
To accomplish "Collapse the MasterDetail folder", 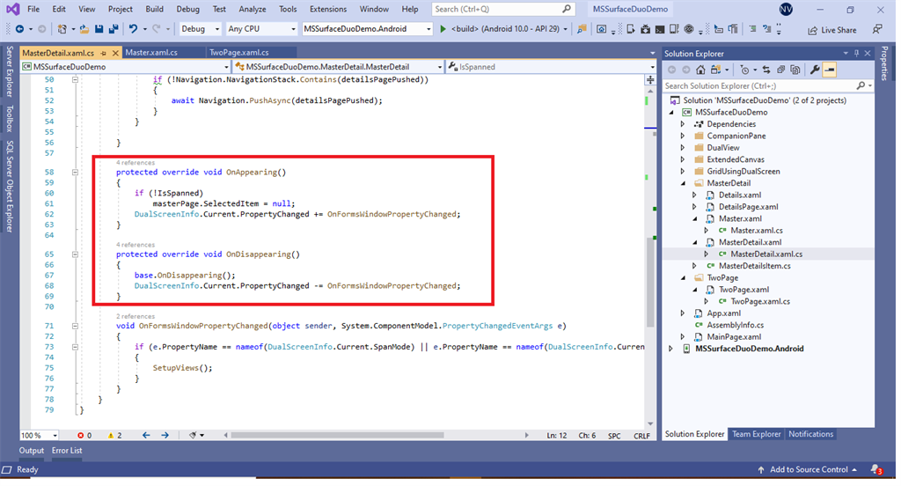I will (683, 183).
